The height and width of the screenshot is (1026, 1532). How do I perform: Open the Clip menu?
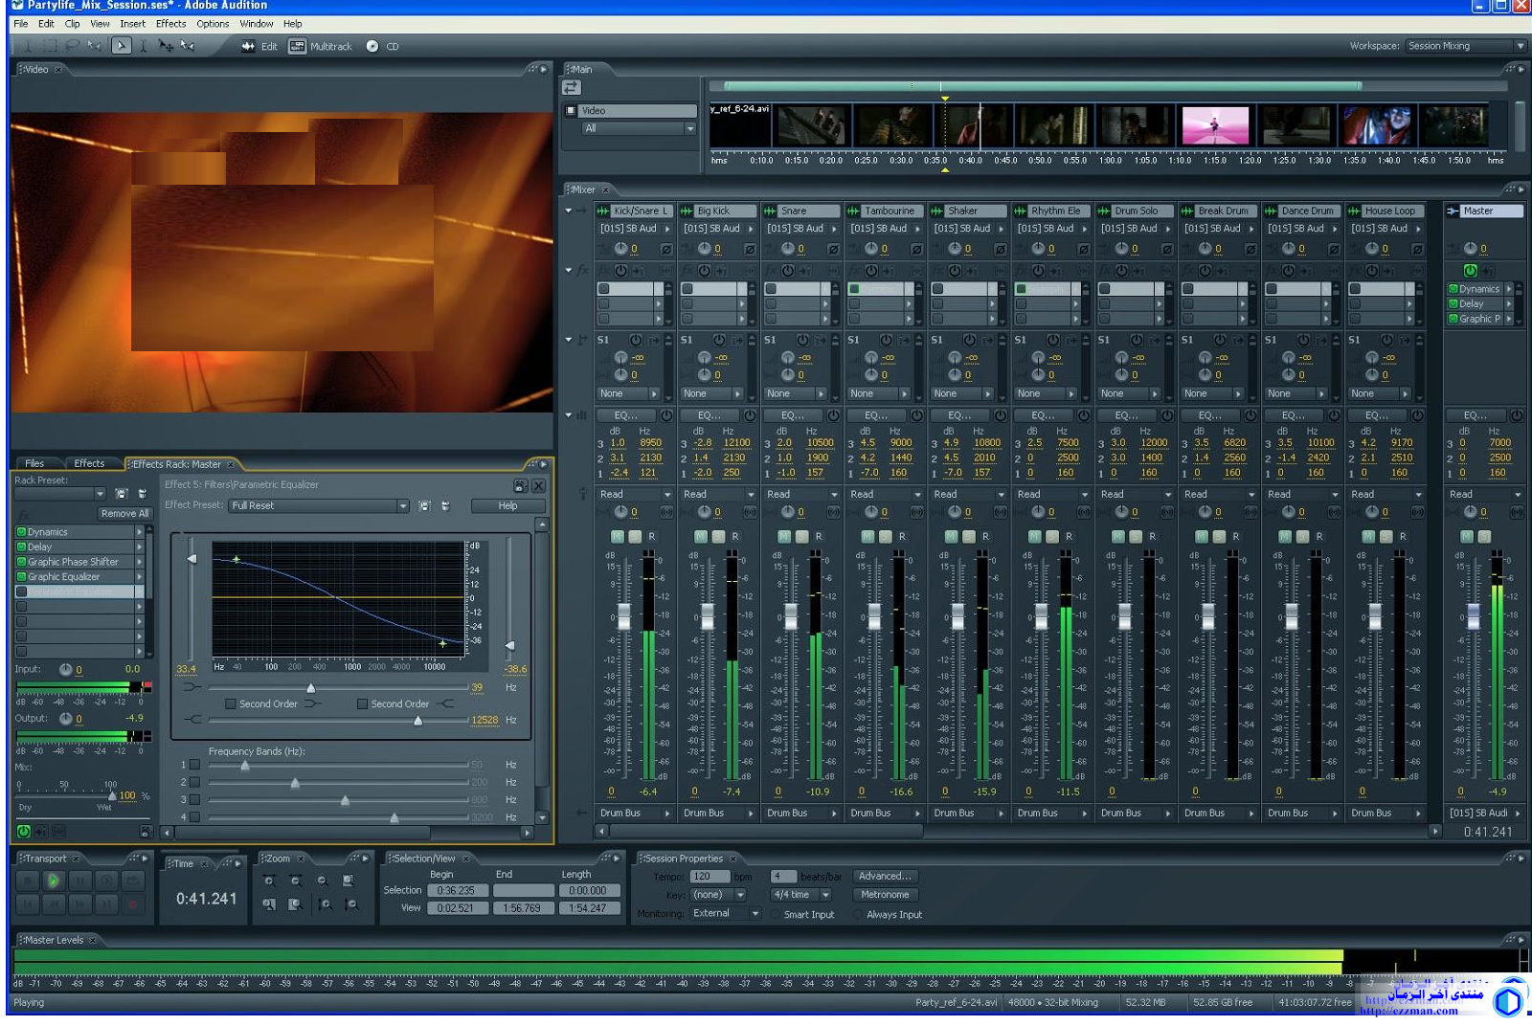coord(72,24)
